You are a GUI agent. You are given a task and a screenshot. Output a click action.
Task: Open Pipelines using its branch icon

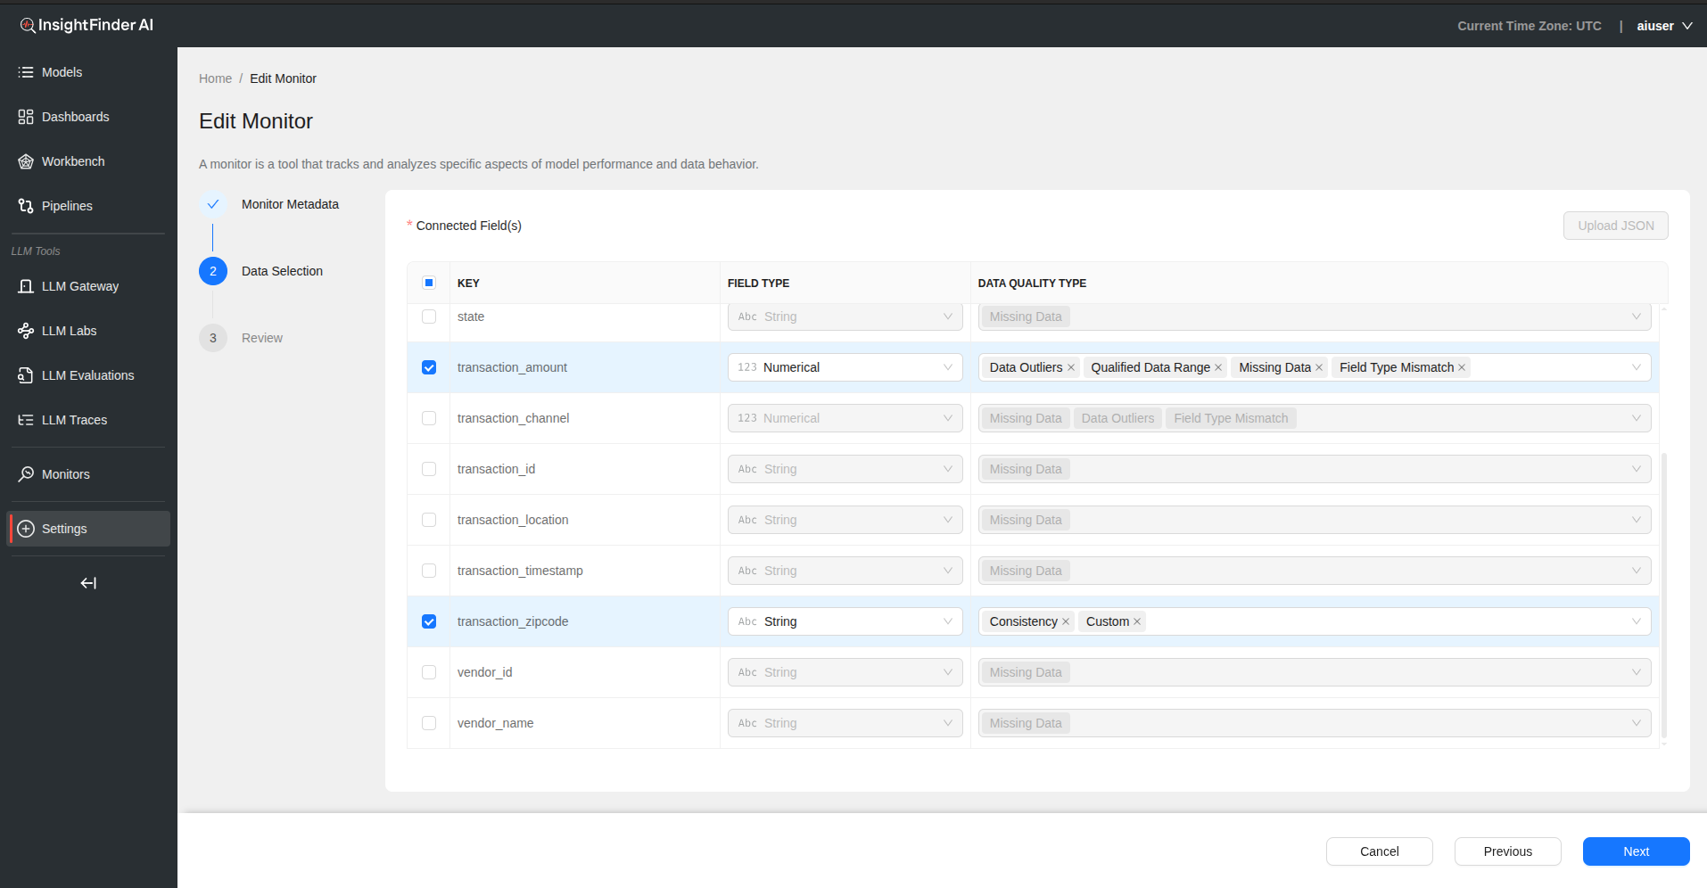tap(26, 206)
